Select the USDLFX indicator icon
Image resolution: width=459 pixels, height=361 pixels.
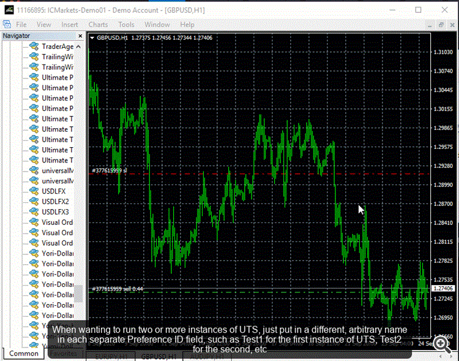[34, 191]
